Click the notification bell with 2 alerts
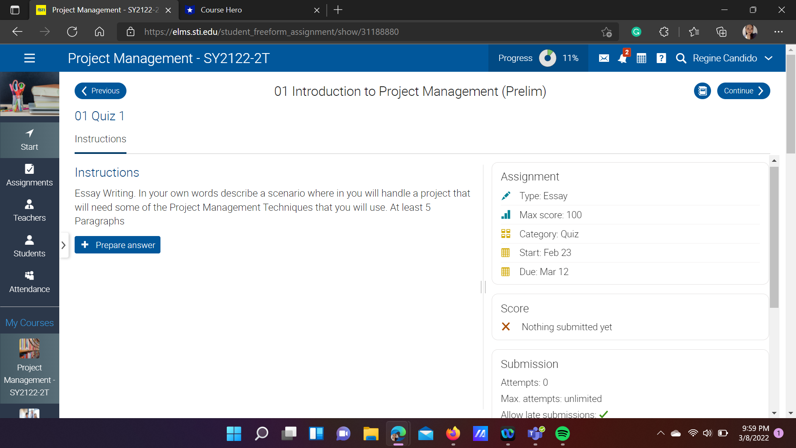Screen dimensions: 796x448 pos(622,58)
